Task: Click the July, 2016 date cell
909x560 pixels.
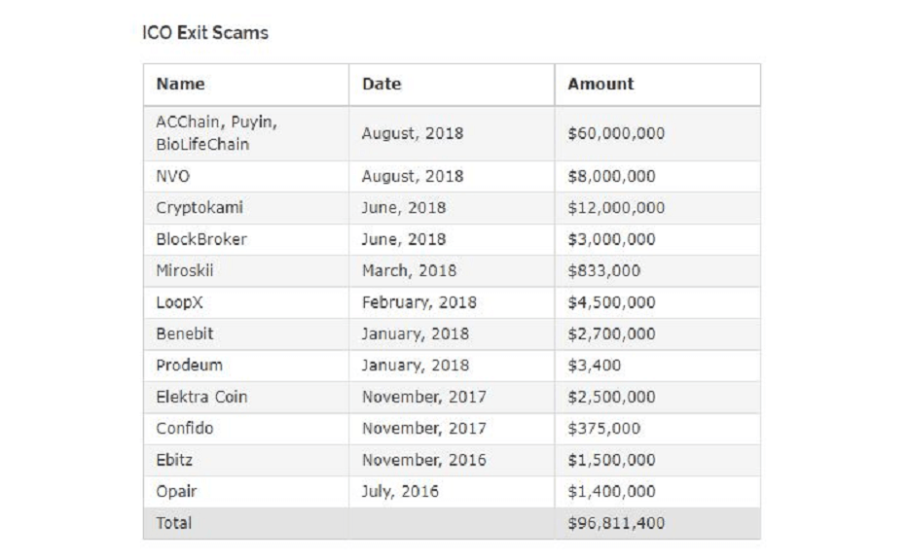Action: click(400, 491)
